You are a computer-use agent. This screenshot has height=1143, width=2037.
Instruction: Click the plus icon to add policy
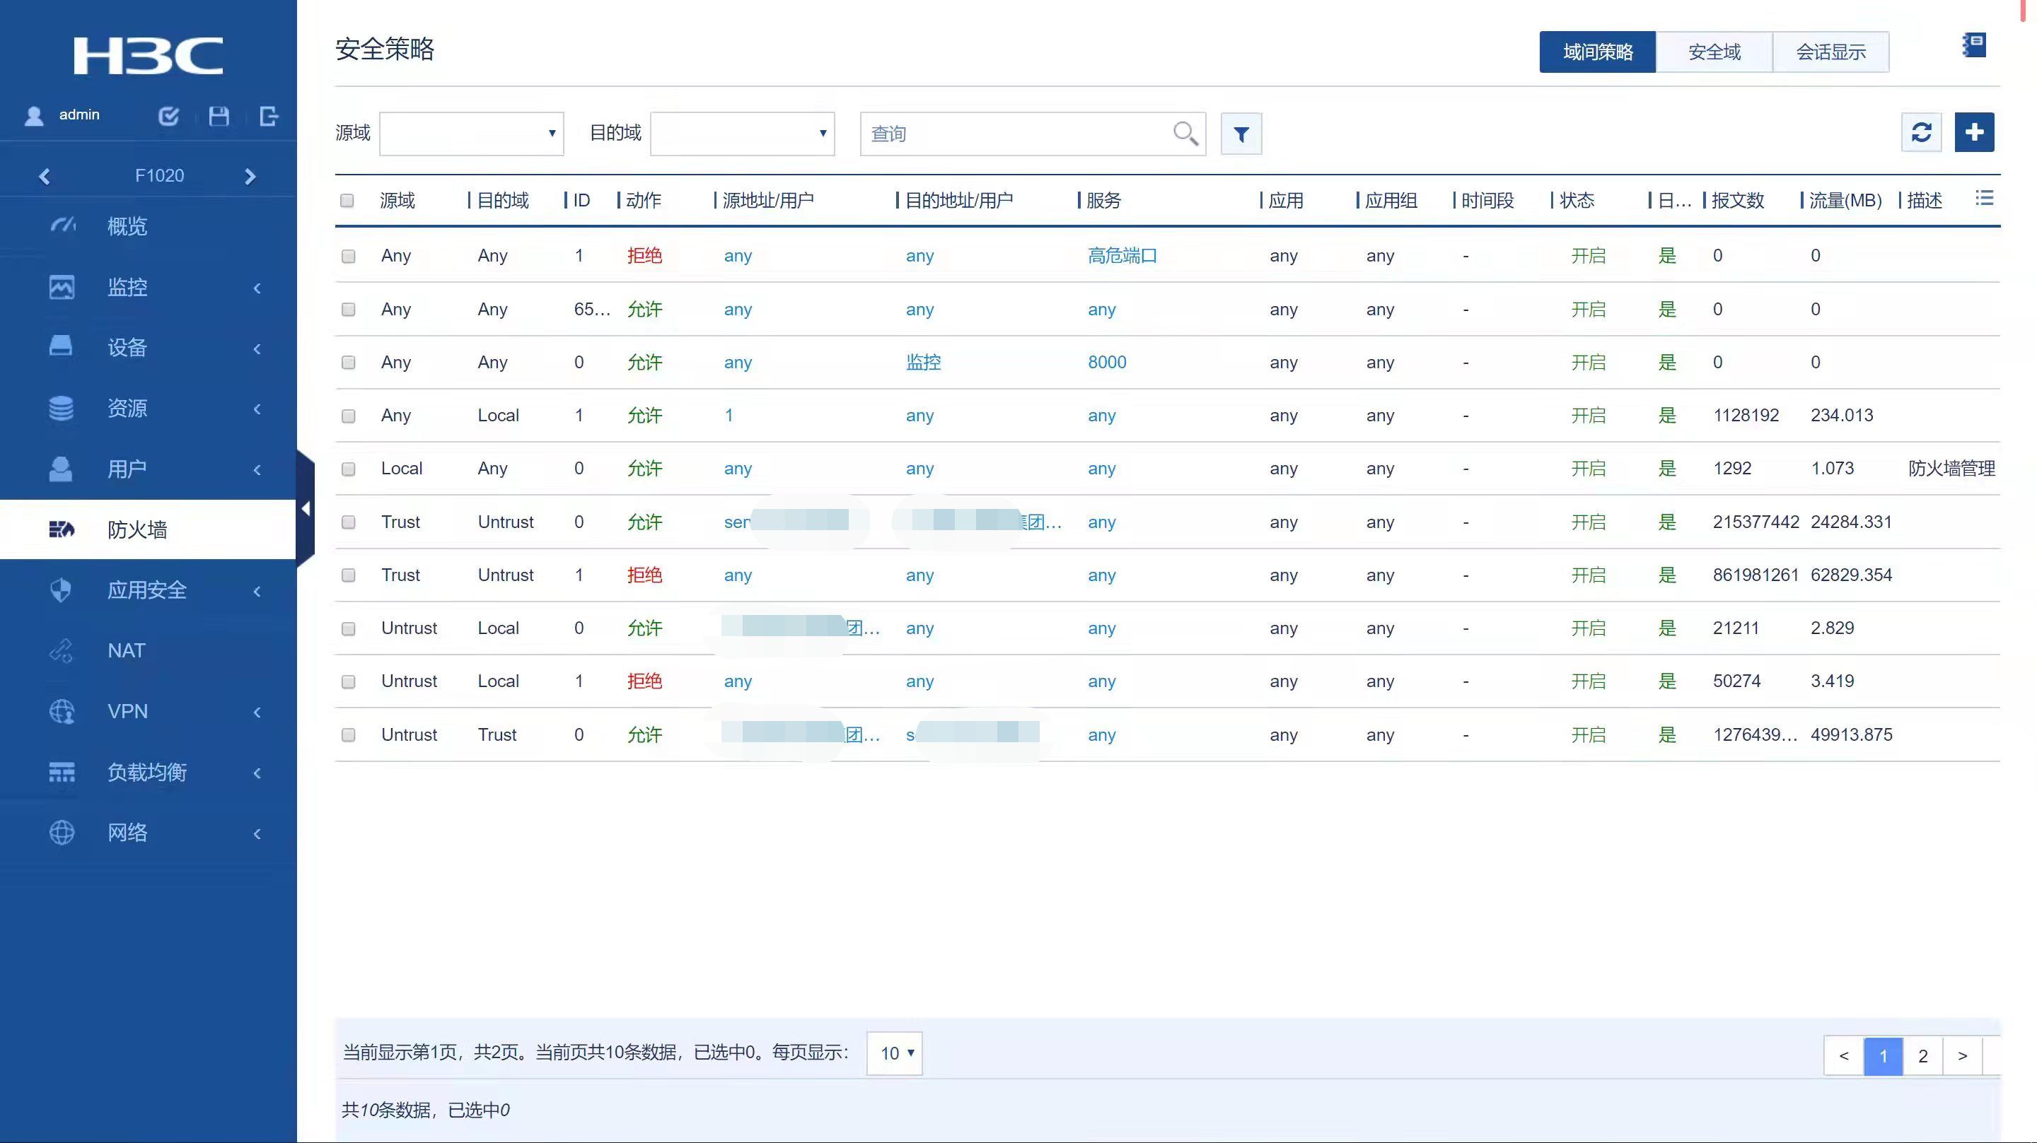(x=1974, y=132)
